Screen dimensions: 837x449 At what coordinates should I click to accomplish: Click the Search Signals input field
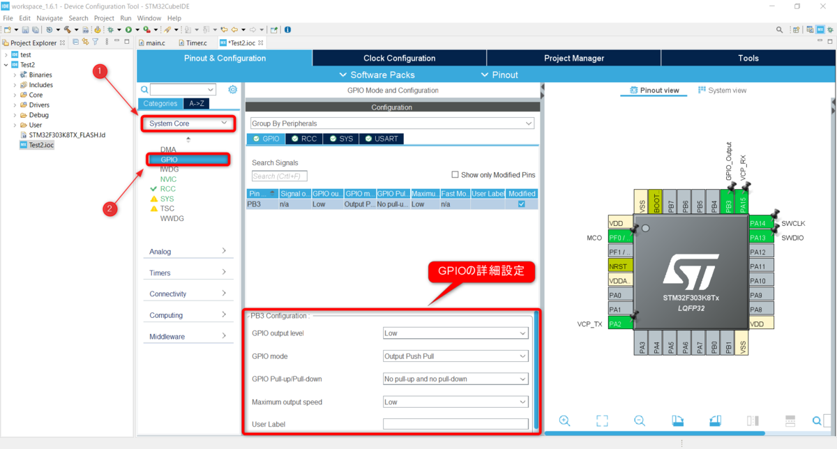point(279,176)
